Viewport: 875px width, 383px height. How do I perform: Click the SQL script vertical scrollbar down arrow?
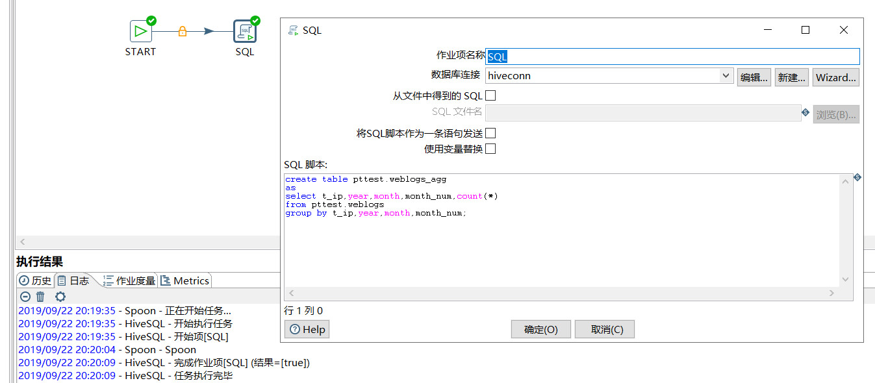point(845,280)
